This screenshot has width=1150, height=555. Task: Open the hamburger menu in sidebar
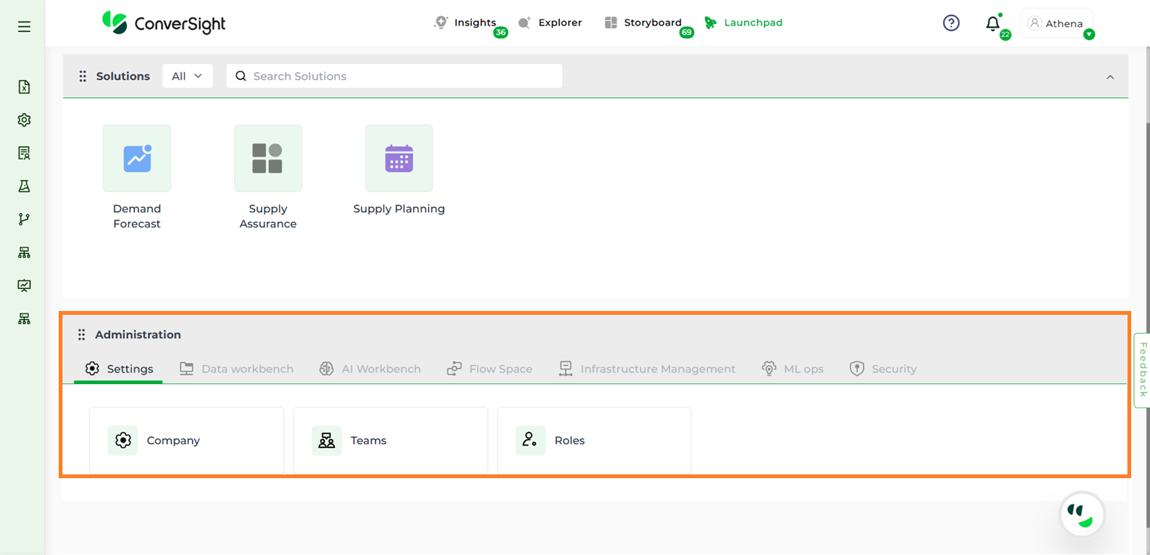[24, 27]
